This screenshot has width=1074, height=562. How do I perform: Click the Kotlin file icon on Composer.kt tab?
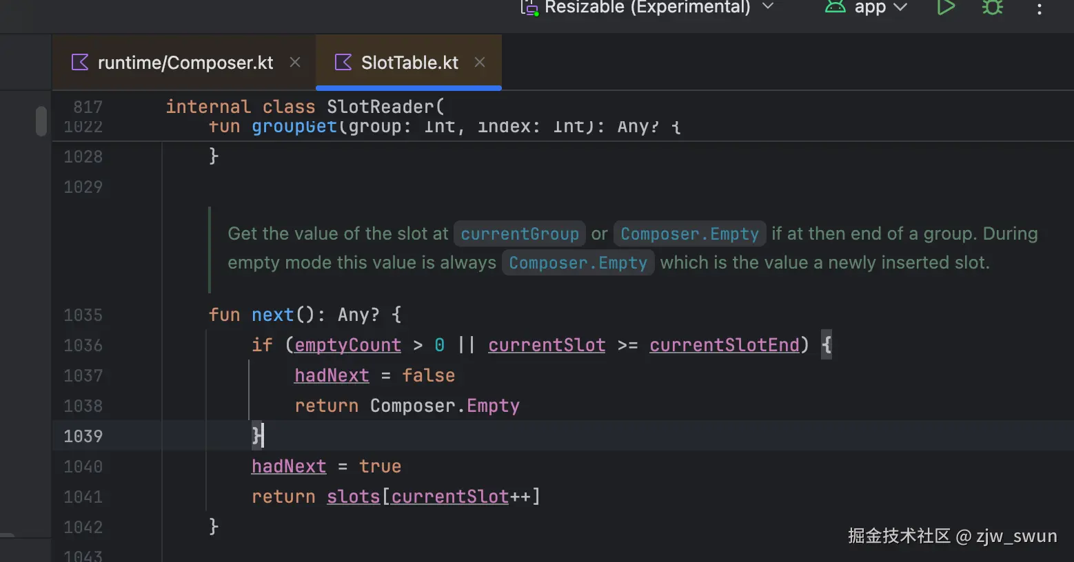(80, 63)
